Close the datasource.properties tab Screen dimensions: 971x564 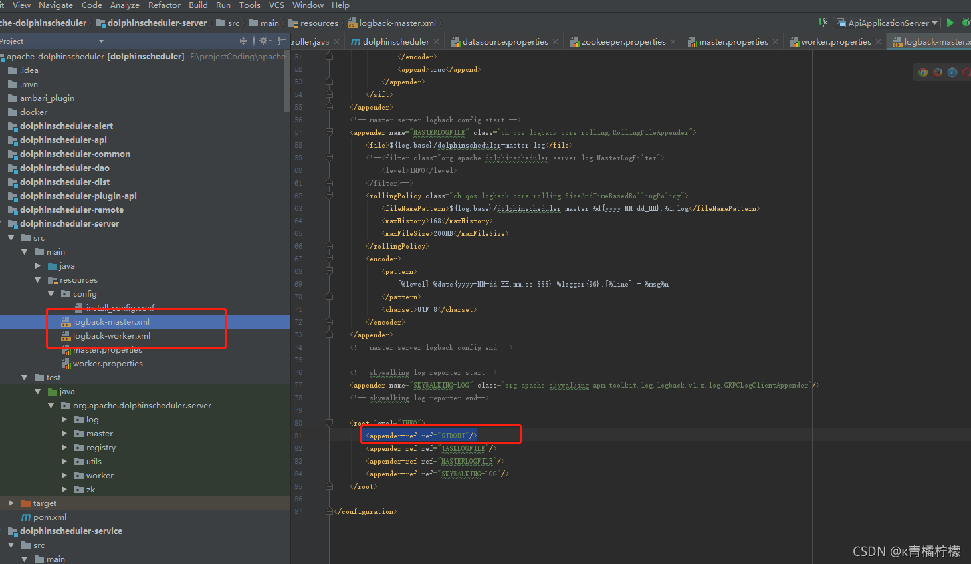[556, 41]
